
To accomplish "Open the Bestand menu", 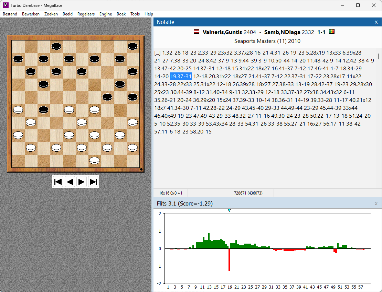I will 10,14.
